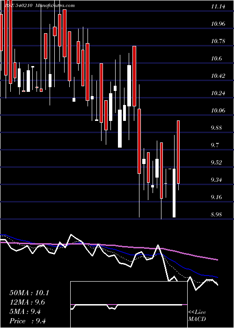Click the 10.6 price axis label

tap(216, 59)
